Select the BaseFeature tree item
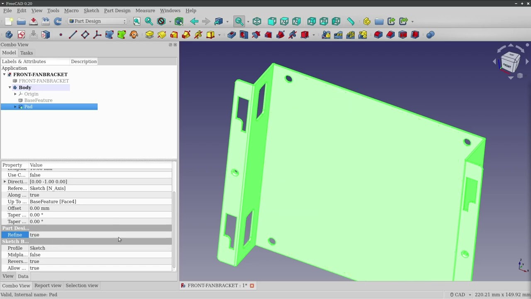This screenshot has height=299, width=531. tap(38, 100)
